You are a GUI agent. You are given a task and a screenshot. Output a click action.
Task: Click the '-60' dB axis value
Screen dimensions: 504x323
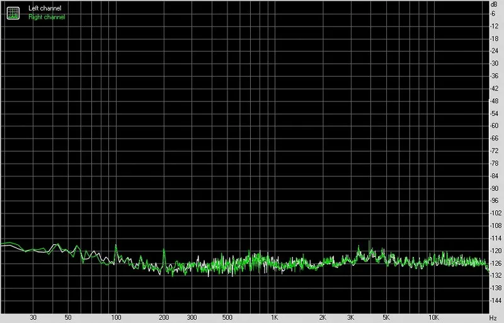(x=495, y=126)
